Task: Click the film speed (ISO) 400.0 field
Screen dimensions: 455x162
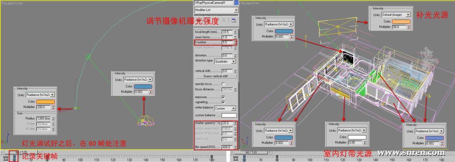Action: coord(227,147)
